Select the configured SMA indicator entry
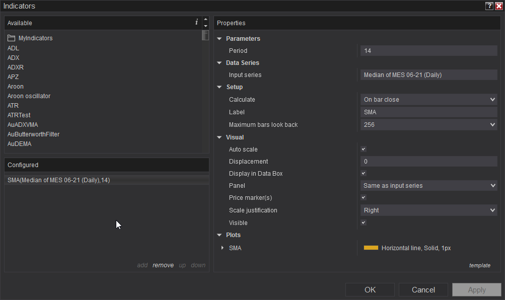 (59, 180)
